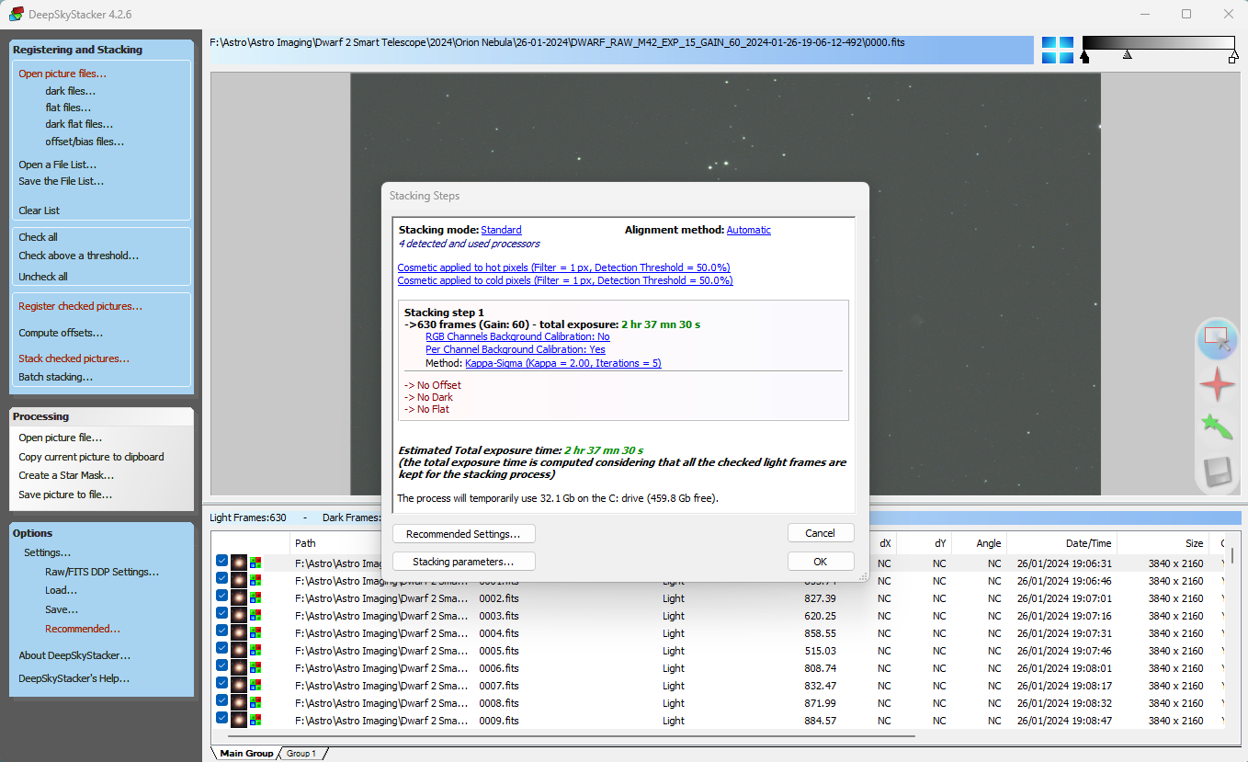Uncheck the 0009.fits light frame
The width and height of the screenshot is (1248, 762).
coord(222,718)
